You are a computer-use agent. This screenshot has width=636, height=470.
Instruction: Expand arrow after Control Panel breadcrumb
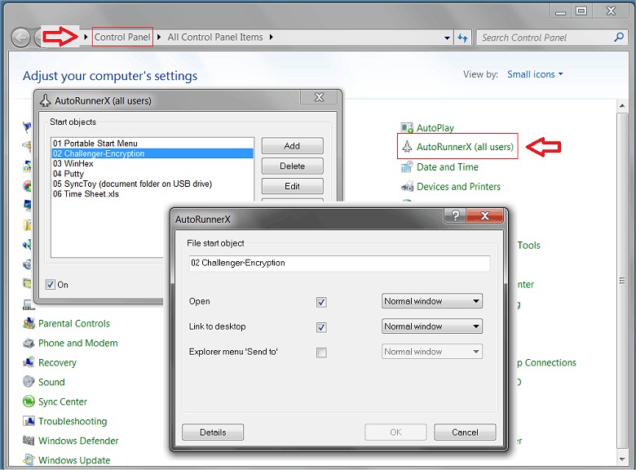tap(159, 38)
